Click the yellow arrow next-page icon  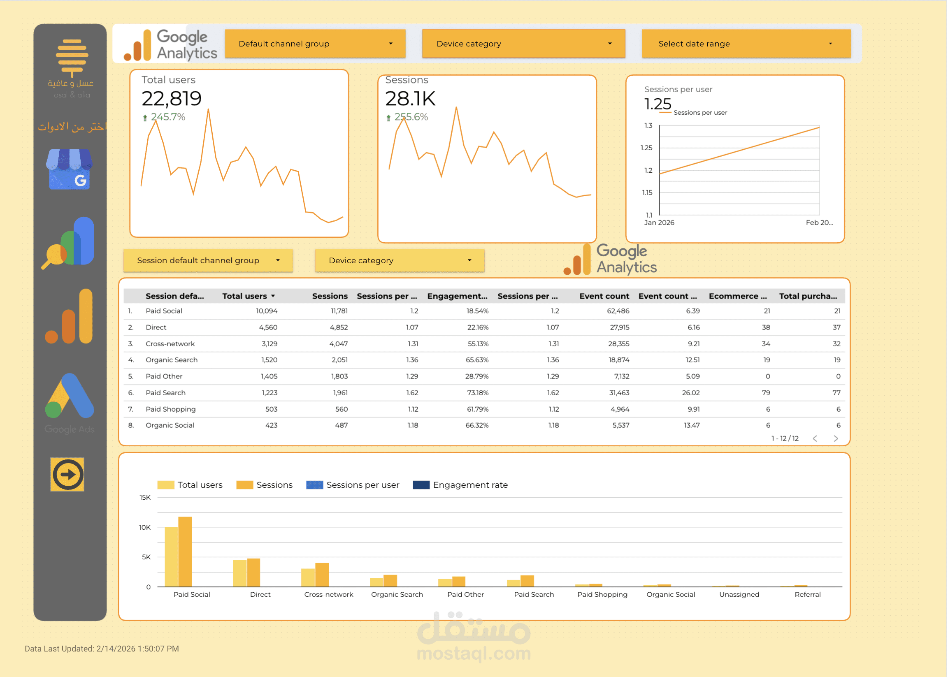click(67, 474)
